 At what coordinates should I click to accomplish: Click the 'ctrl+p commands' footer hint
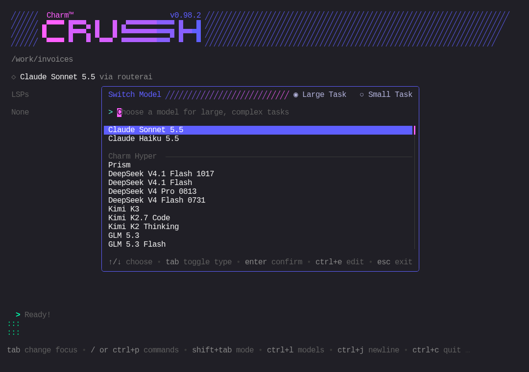point(146,350)
